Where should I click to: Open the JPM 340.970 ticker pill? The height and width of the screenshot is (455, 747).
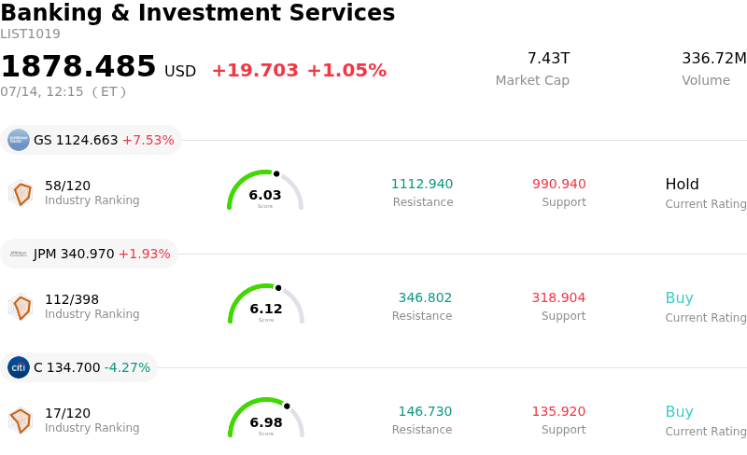[x=89, y=254]
